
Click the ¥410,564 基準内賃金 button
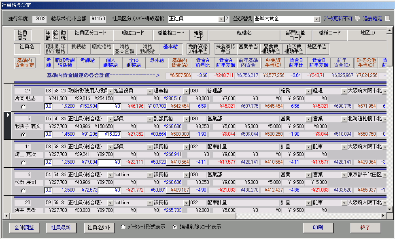pos(178,162)
